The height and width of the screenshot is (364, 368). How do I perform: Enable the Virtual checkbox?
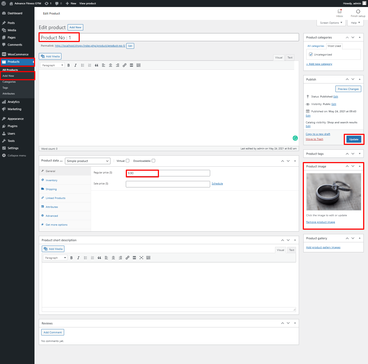coord(128,161)
